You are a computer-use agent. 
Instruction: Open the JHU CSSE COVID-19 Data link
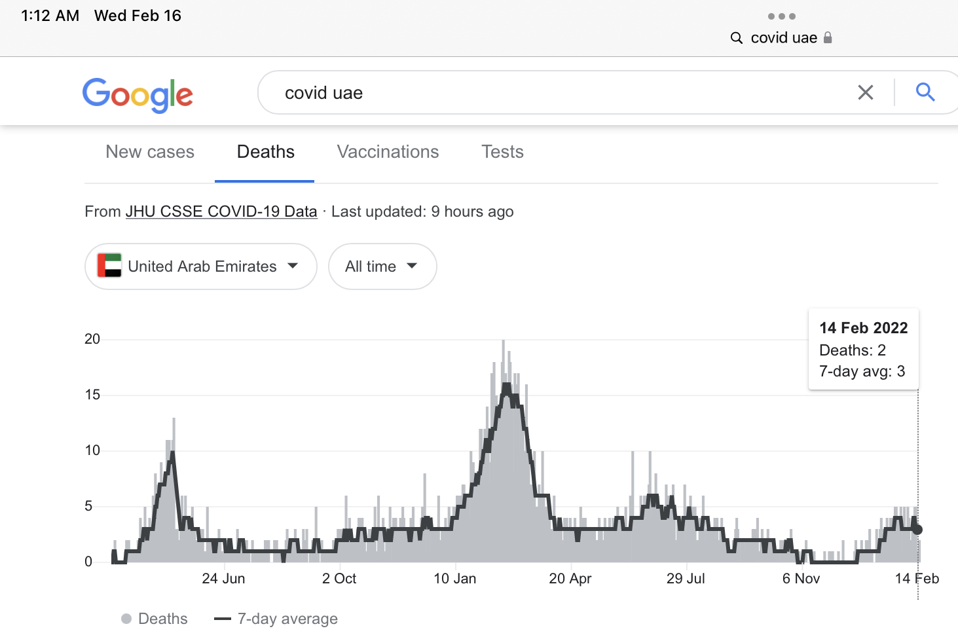tap(221, 211)
